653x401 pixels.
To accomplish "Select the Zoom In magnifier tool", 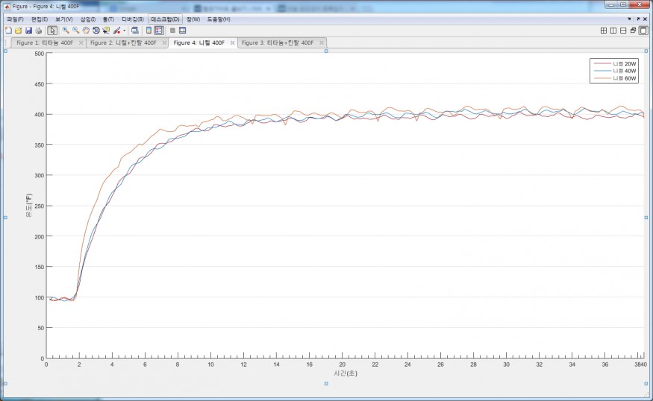I will click(66, 31).
